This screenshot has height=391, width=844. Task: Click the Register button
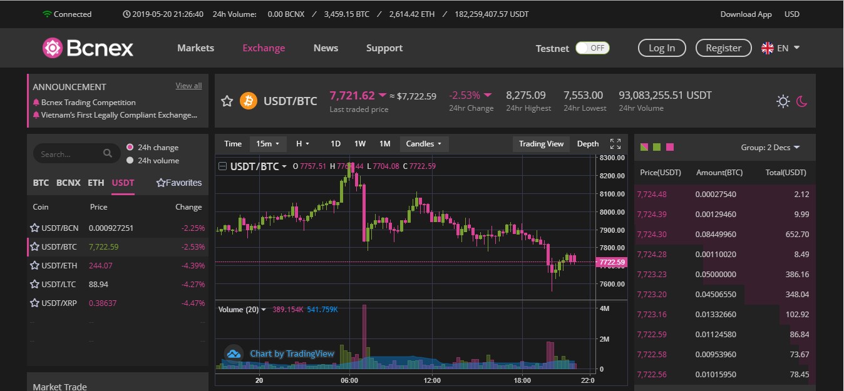point(723,48)
